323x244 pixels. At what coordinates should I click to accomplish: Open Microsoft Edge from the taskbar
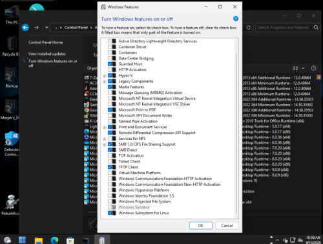pos(54,240)
